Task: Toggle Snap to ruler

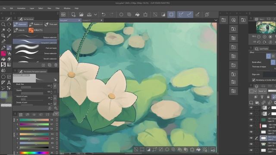Action: click(x=181, y=15)
